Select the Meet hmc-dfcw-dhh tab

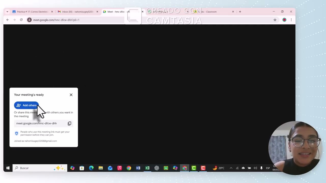pos(118,12)
